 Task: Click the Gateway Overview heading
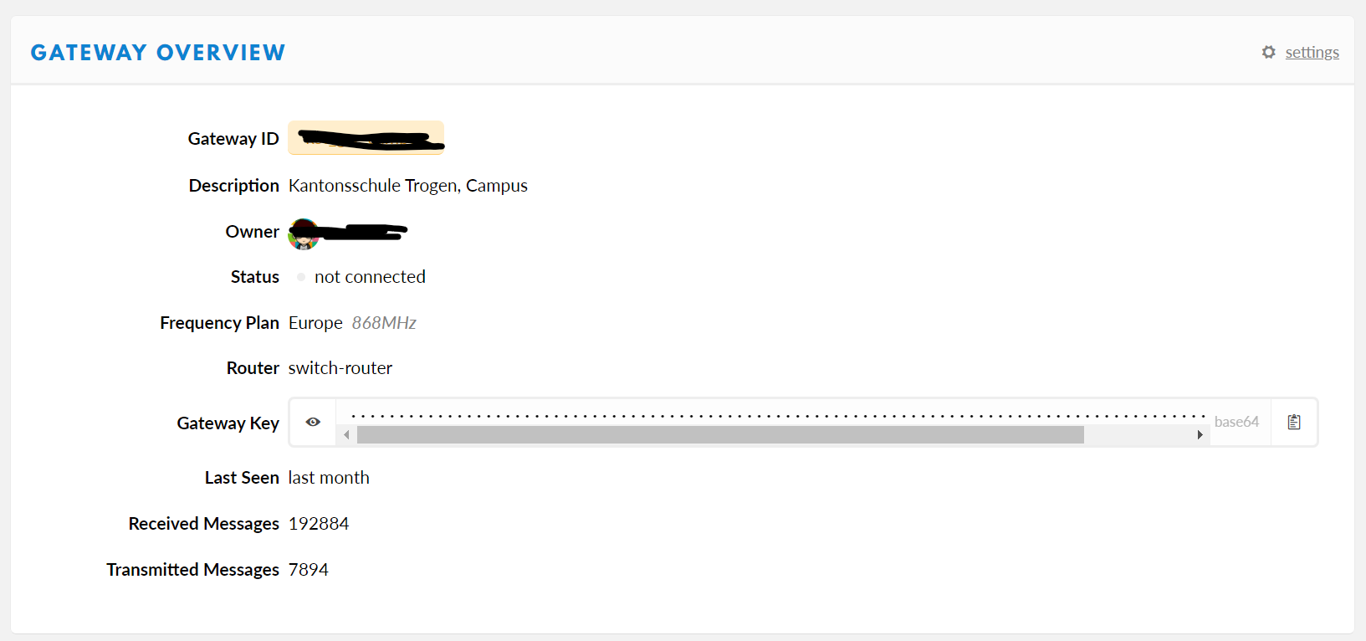tap(158, 53)
